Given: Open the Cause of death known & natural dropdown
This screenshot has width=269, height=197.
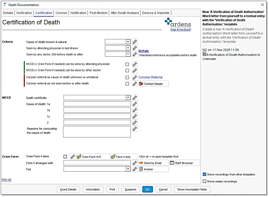Looking at the screenshot, I should pyautogui.click(x=128, y=41).
